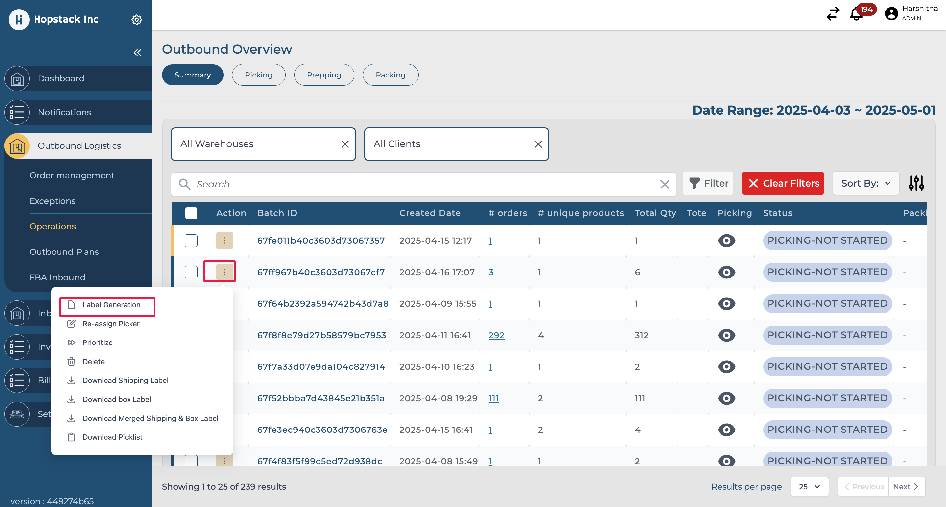Viewport: 946px width, 507px height.
Task: Switch to the Picking tab
Action: pyautogui.click(x=259, y=75)
